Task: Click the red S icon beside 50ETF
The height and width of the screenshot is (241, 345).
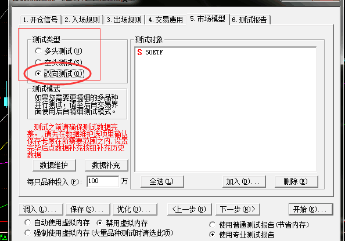Action: 139,52
